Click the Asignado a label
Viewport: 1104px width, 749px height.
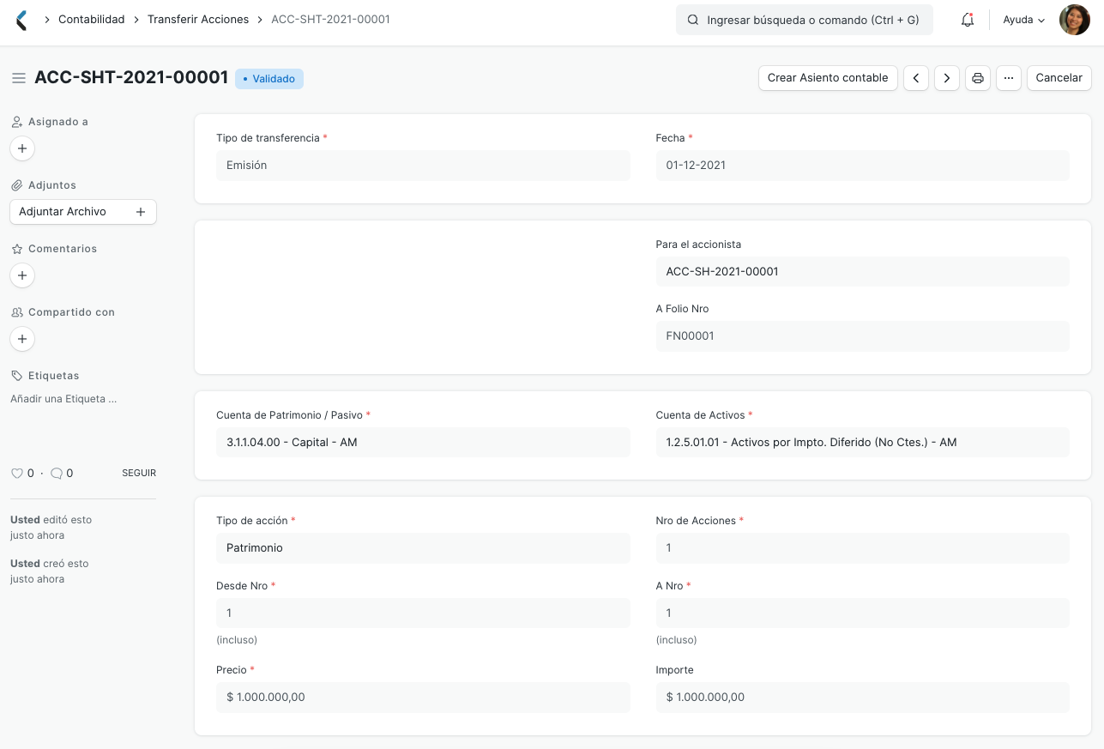point(58,122)
